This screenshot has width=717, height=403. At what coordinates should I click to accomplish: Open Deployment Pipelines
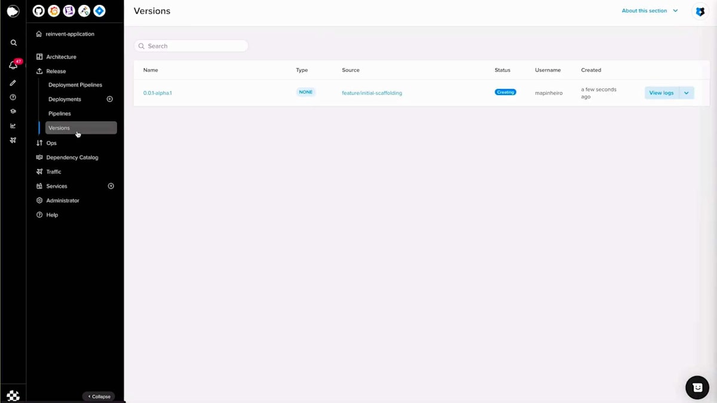75,85
